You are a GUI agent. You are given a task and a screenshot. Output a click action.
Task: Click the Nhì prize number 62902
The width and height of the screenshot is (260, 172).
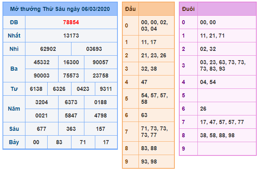48,49
